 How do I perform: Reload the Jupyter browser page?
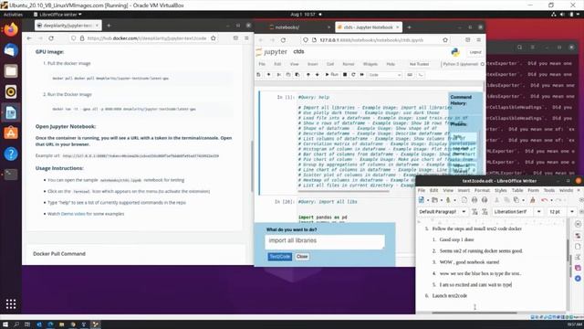[x=284, y=40]
